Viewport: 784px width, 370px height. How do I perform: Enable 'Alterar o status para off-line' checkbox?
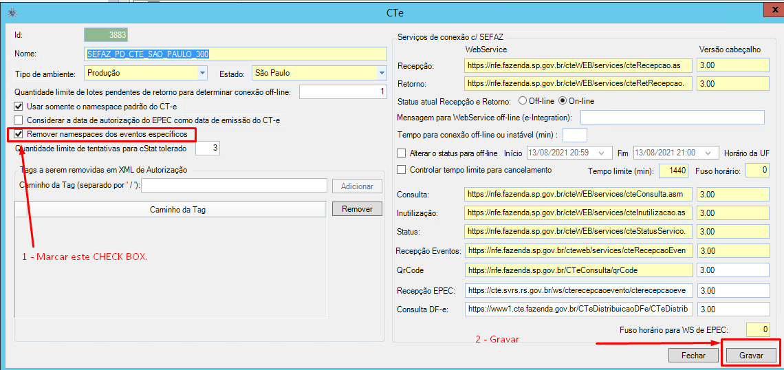coord(402,153)
